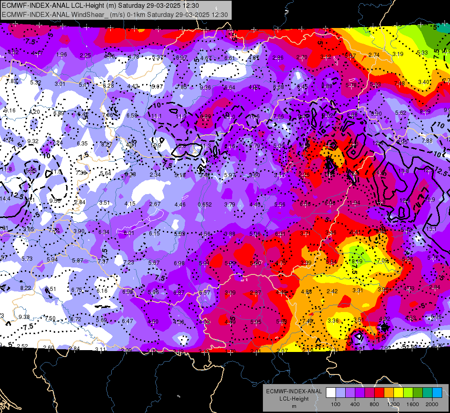450x413 pixels.
Task: Click the wind shear value 4.15
Action: pyautogui.click(x=130, y=203)
